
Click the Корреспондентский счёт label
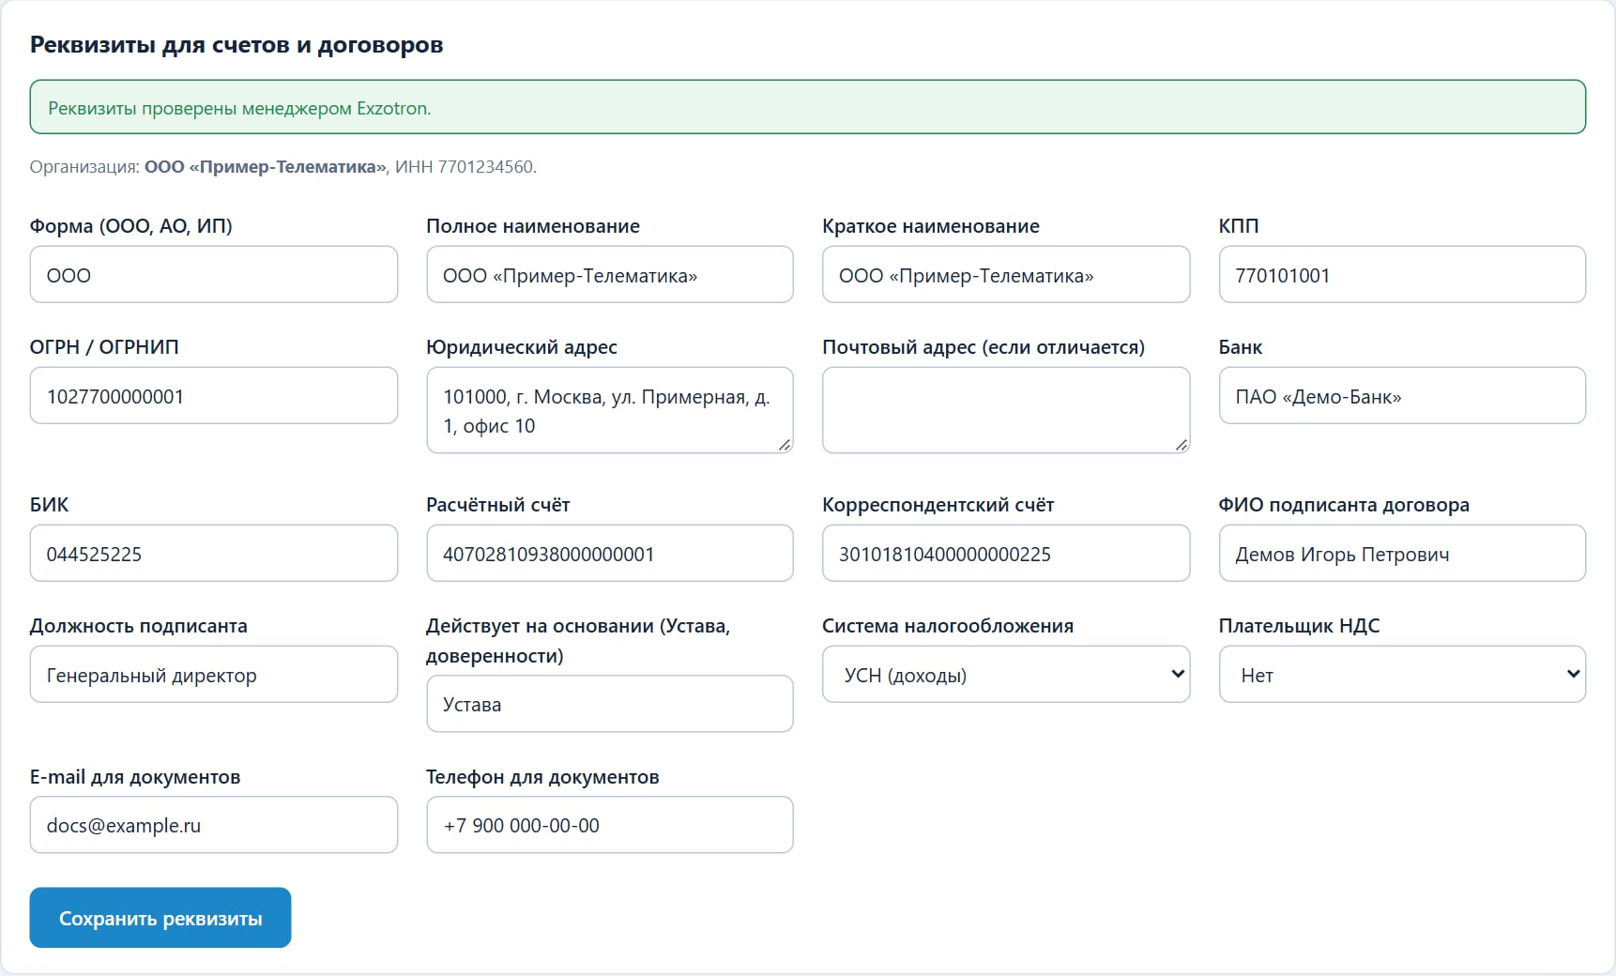click(938, 505)
